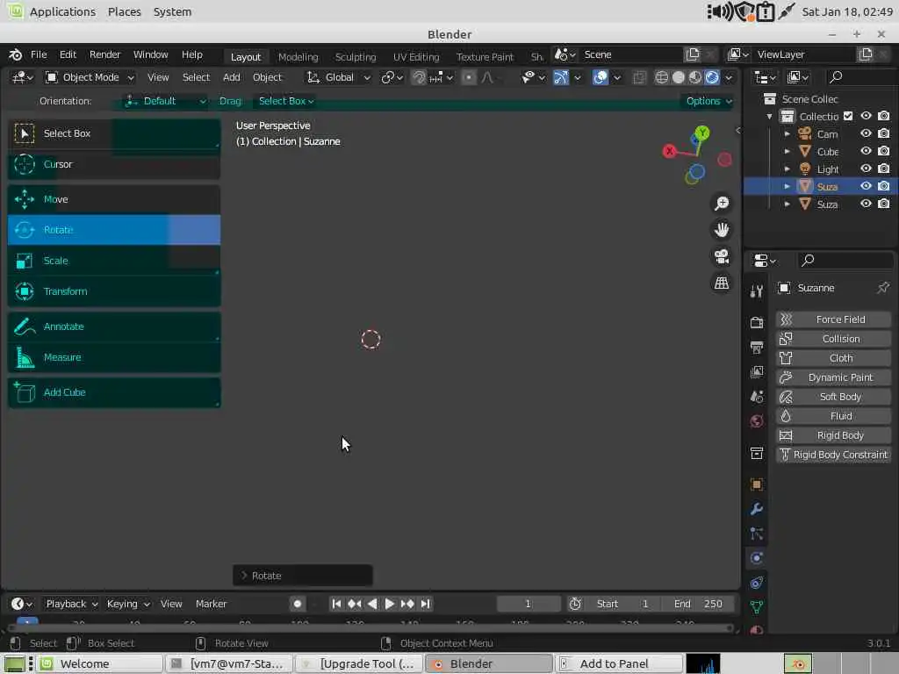Open the viewport Add menu
The height and width of the screenshot is (674, 899).
click(x=231, y=77)
